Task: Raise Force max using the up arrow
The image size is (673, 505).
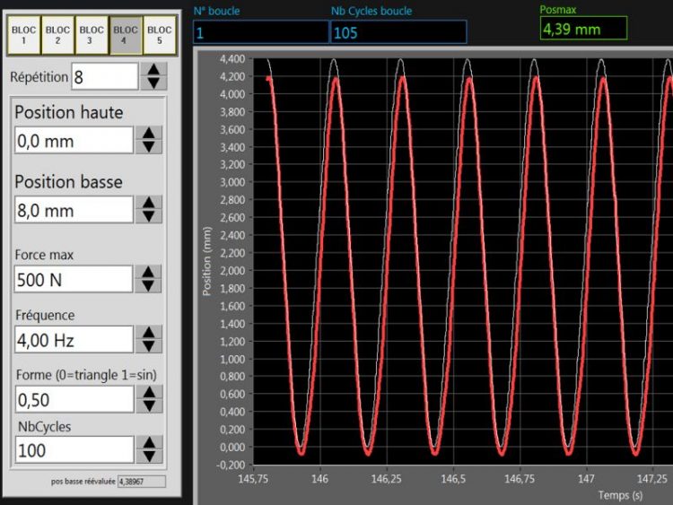Action: pyautogui.click(x=148, y=272)
